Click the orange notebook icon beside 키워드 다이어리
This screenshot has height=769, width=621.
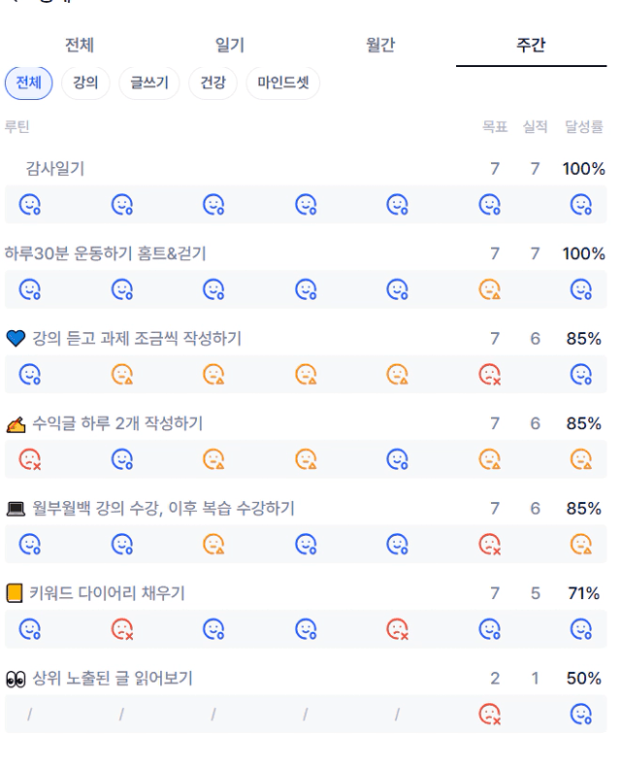coord(16,594)
